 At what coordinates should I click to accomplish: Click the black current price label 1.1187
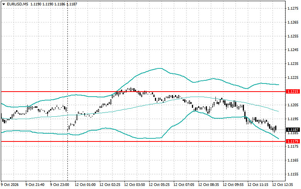point(293,130)
